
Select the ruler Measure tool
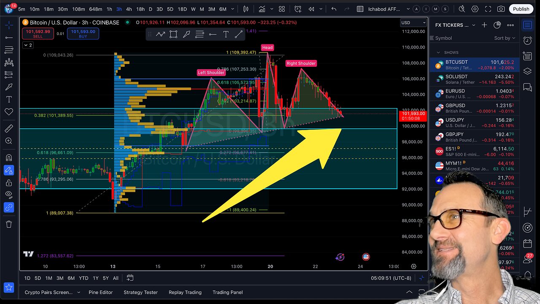point(9,128)
